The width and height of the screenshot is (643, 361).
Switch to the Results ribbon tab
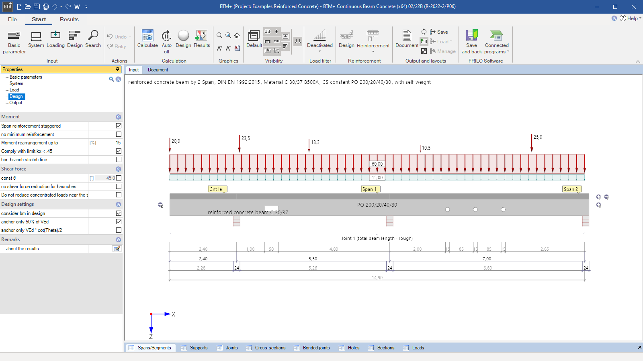[x=69, y=19]
